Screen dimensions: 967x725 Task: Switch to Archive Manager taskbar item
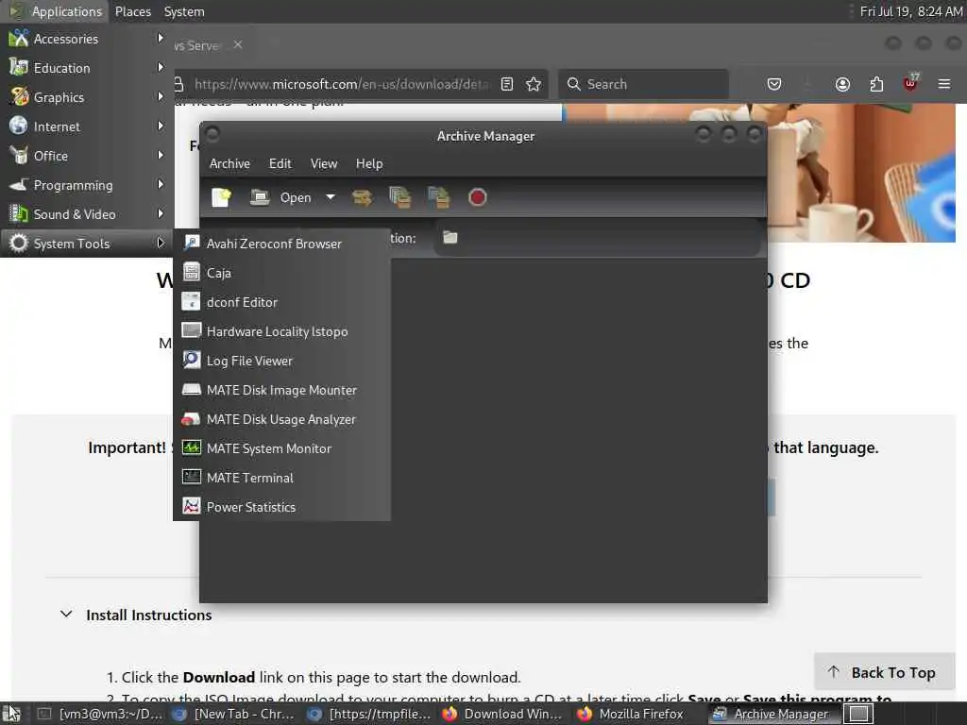click(772, 714)
